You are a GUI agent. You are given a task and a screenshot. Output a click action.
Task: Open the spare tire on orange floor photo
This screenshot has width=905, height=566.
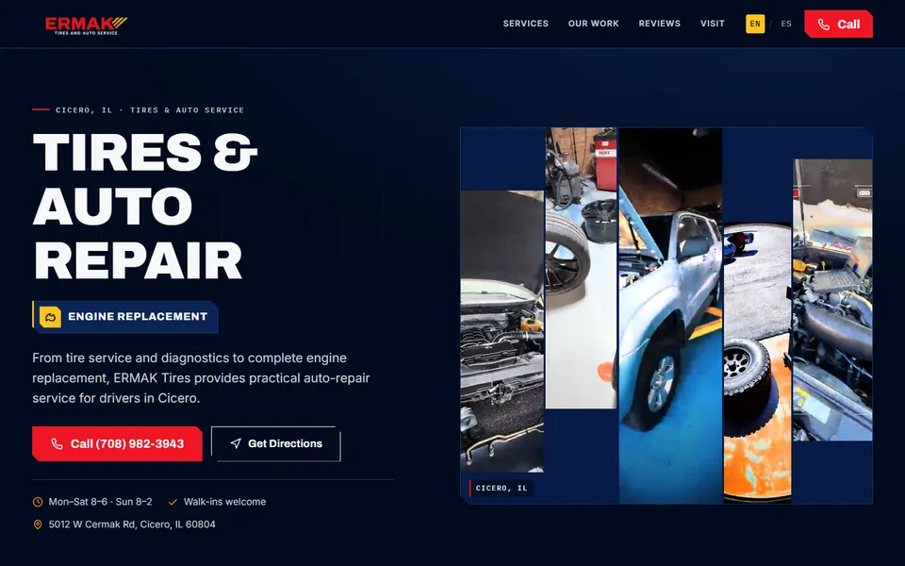(757, 362)
